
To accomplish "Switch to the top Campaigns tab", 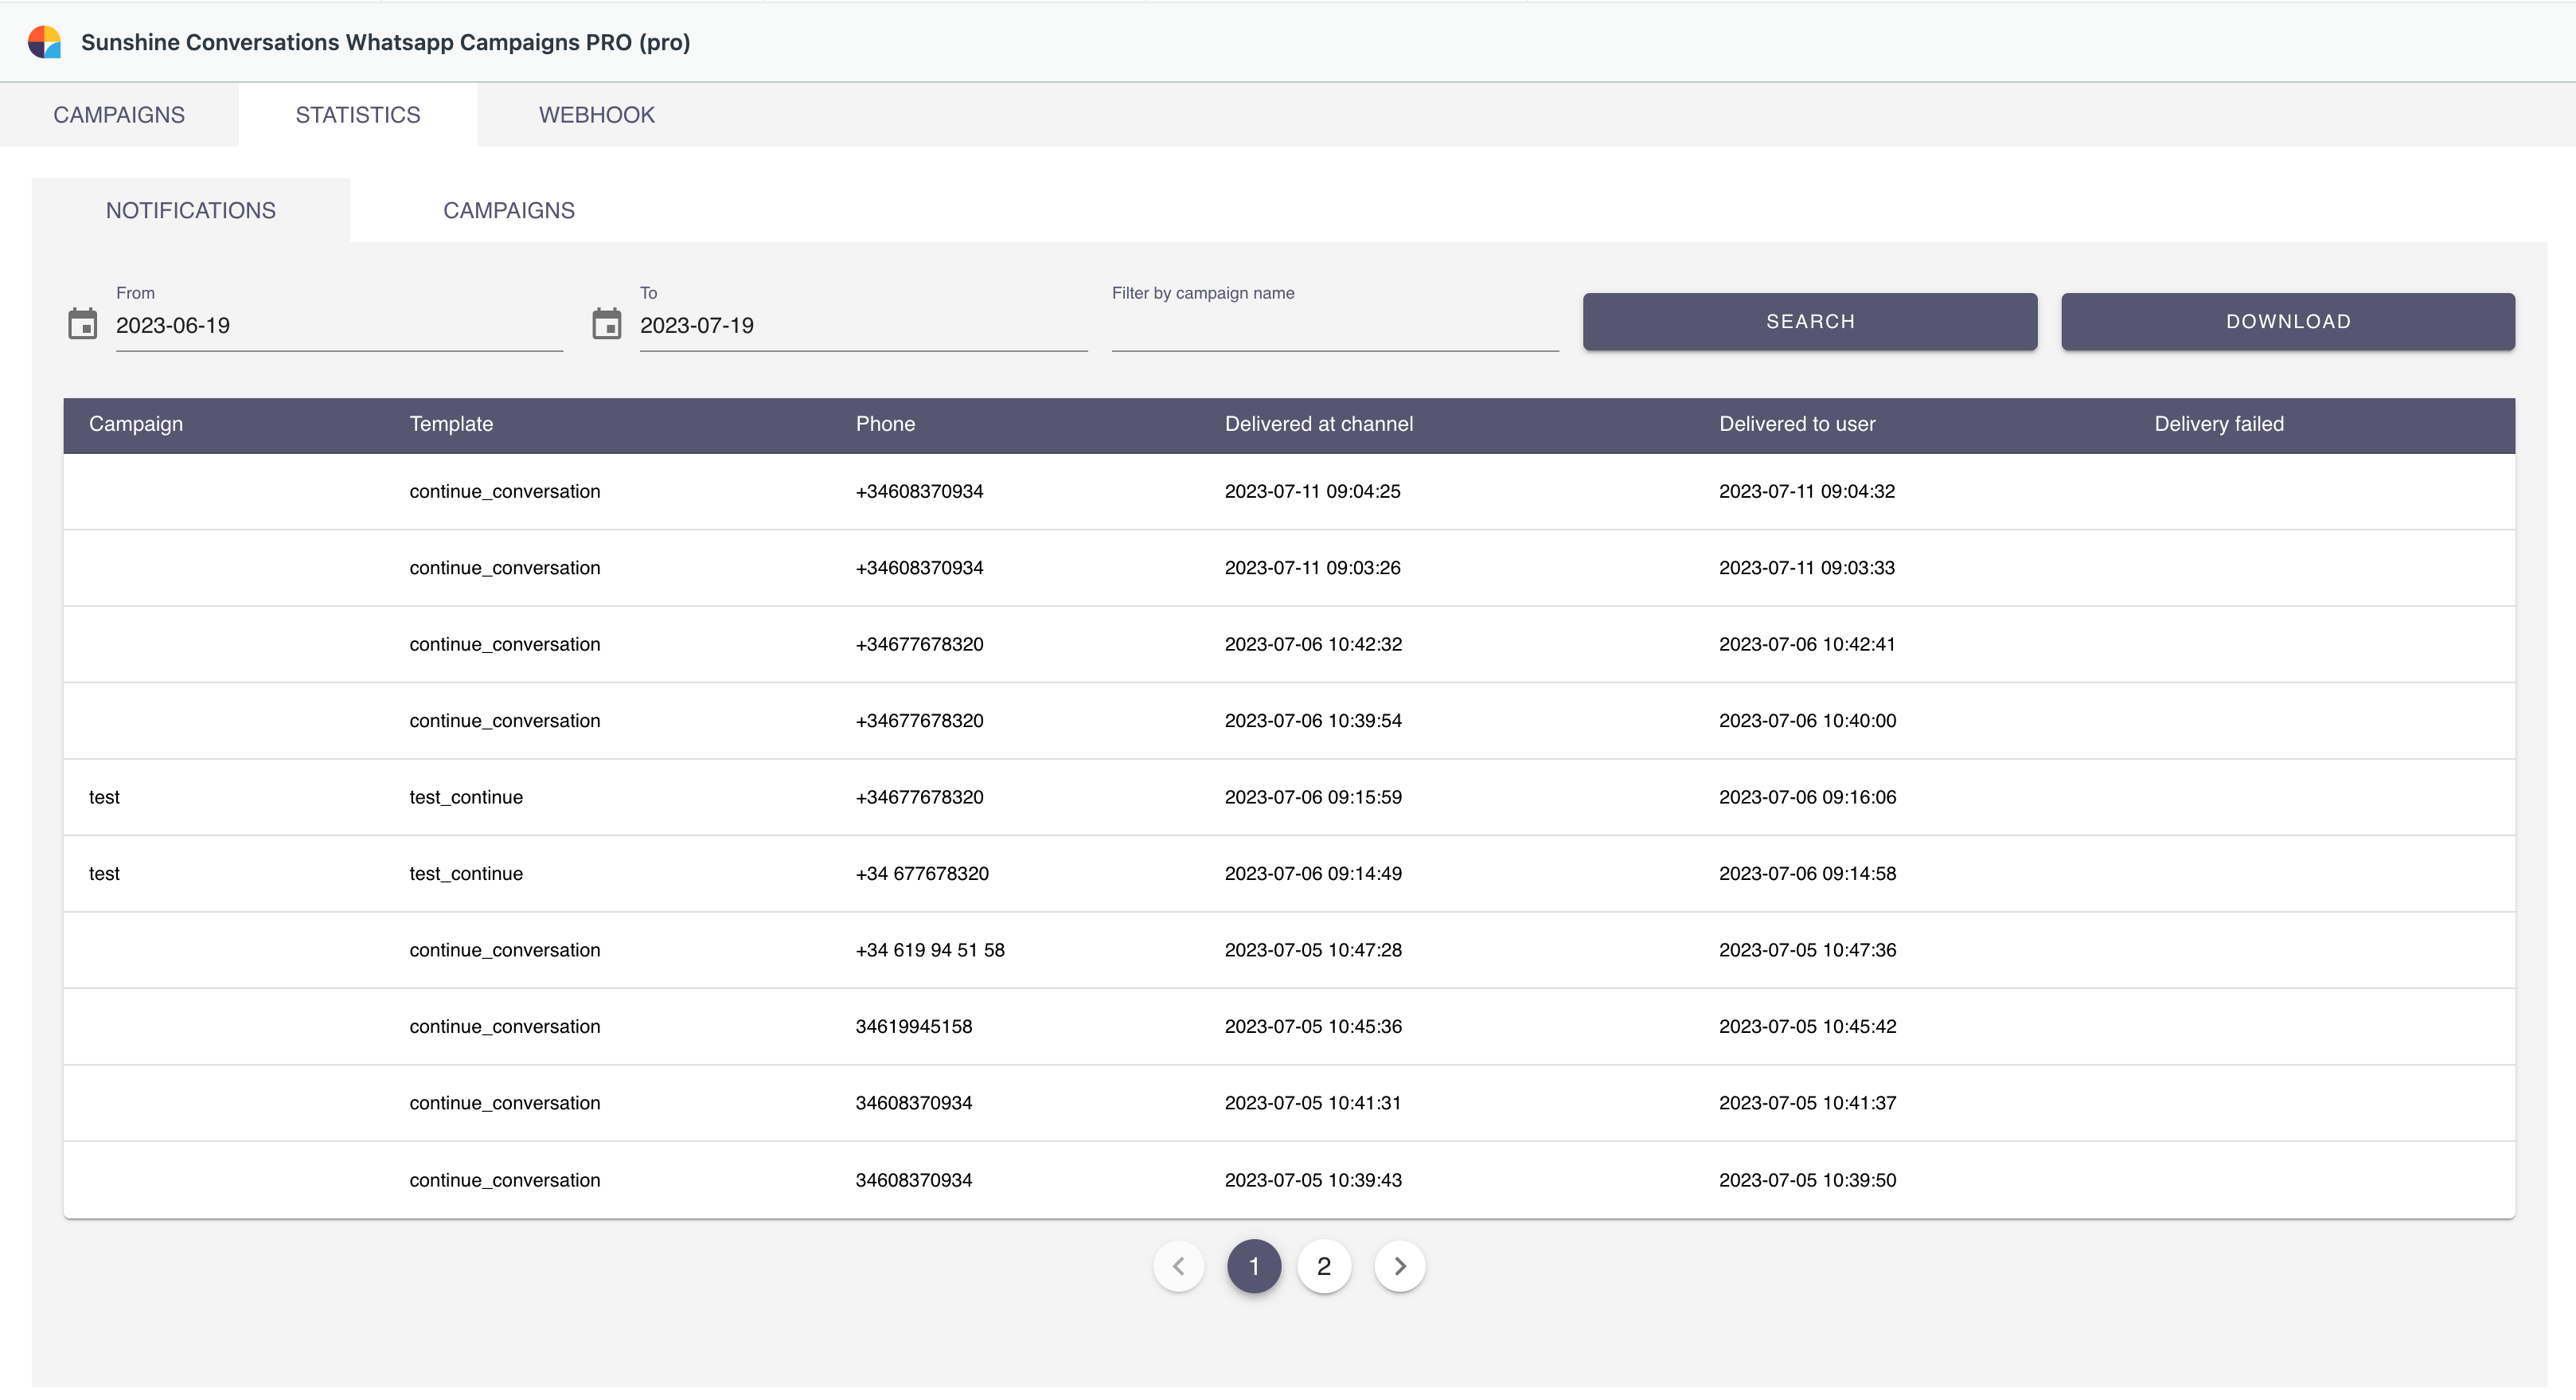I will click(x=119, y=115).
